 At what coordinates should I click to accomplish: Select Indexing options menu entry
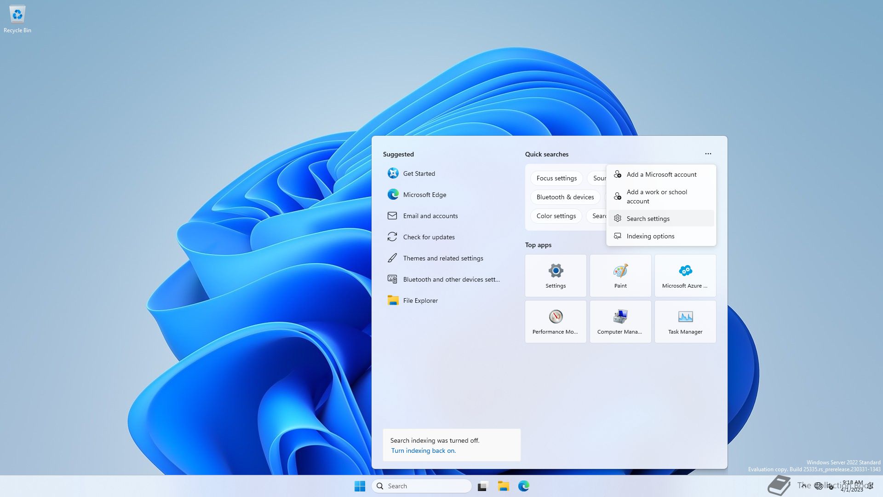point(661,236)
